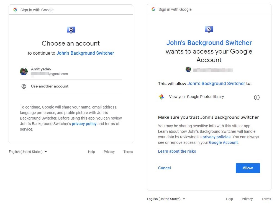Click small profile avatar in consent dialog
277x204 pixels.
(x=188, y=69)
